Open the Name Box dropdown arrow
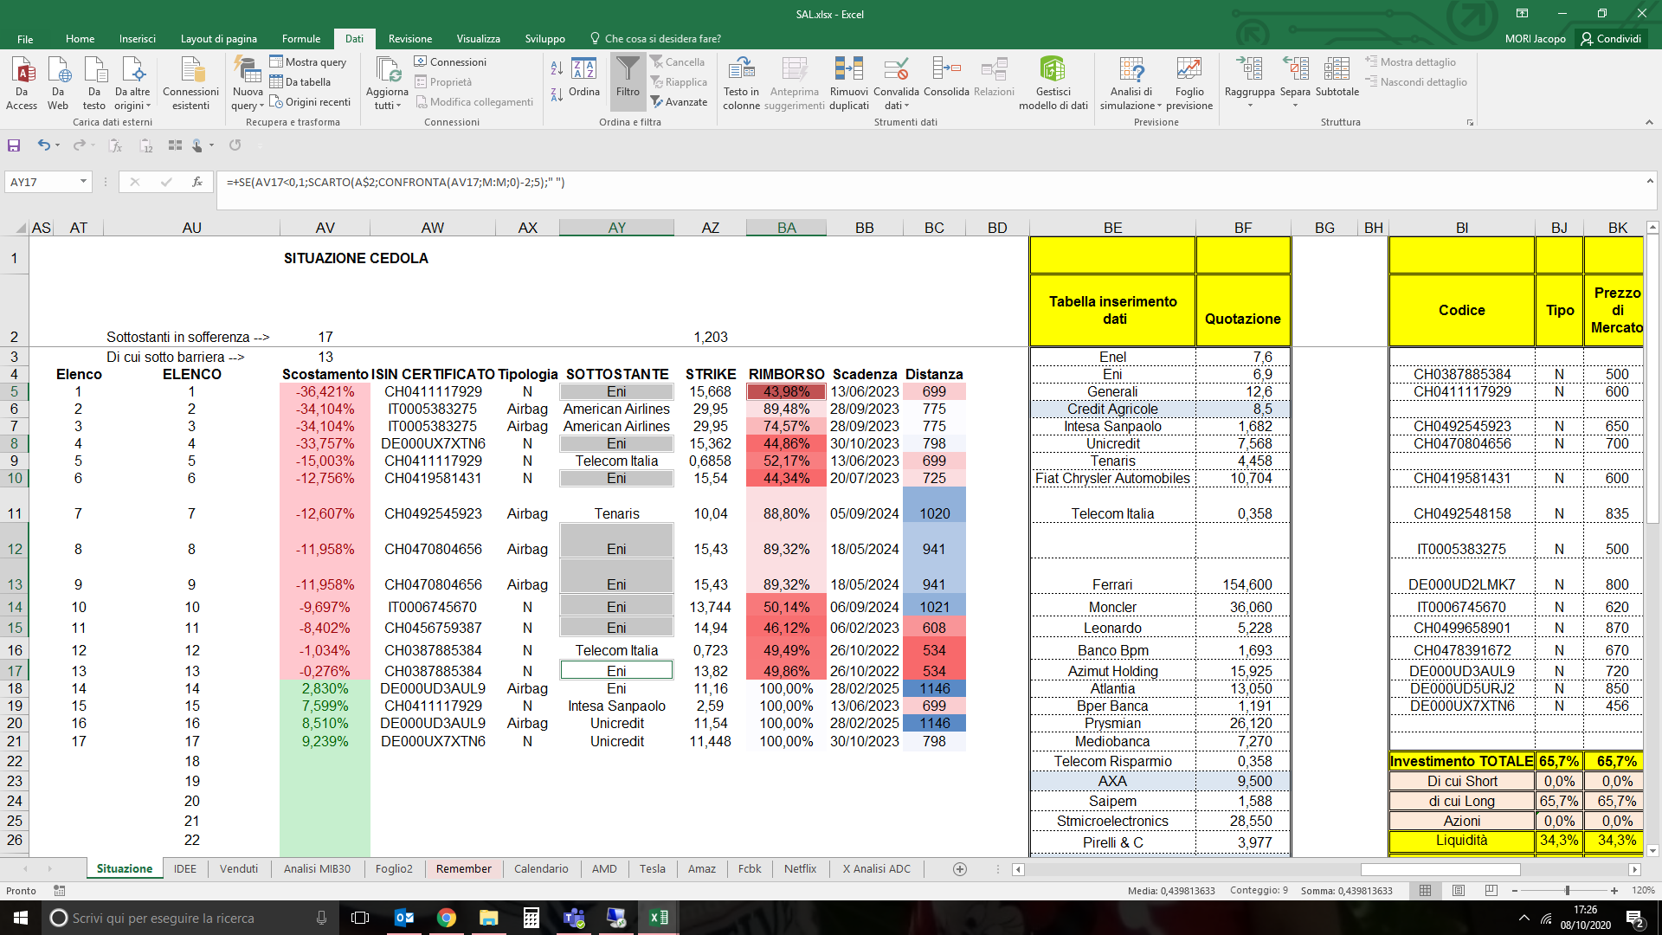 click(x=83, y=182)
